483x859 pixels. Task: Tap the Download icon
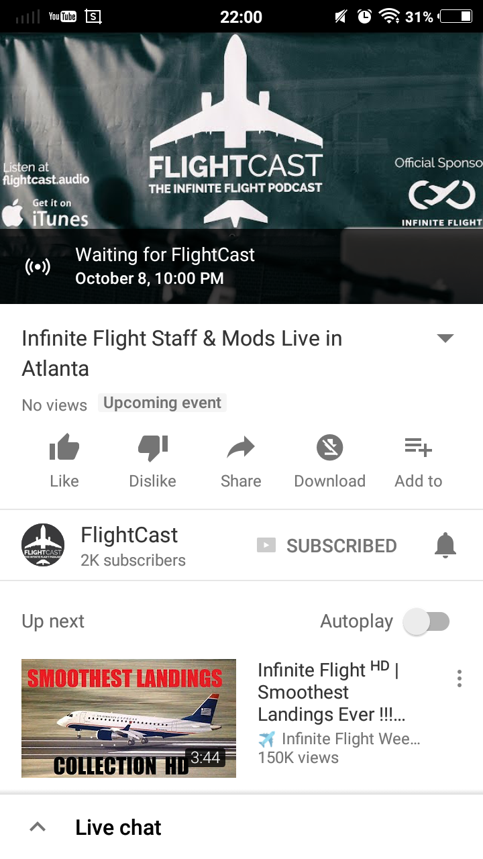tap(329, 448)
